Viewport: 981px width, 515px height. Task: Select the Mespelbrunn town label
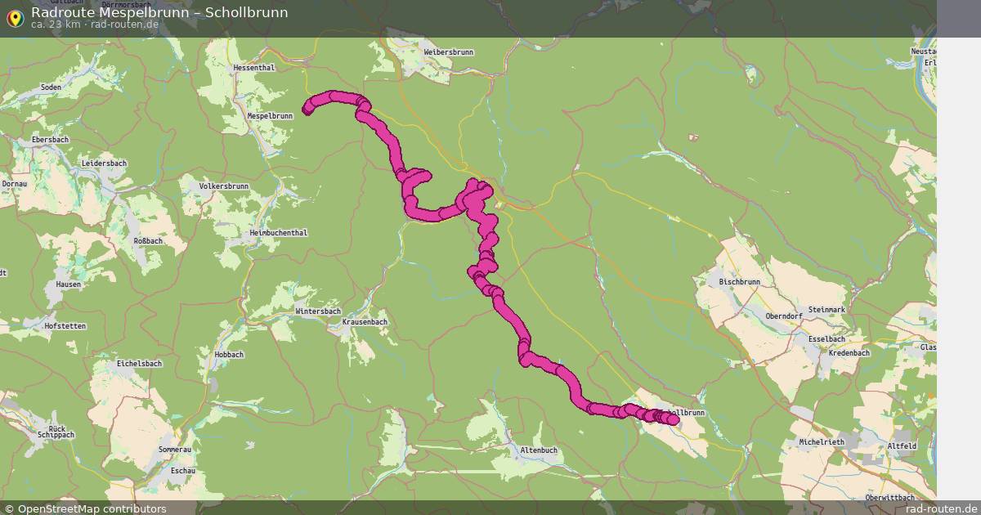(270, 116)
